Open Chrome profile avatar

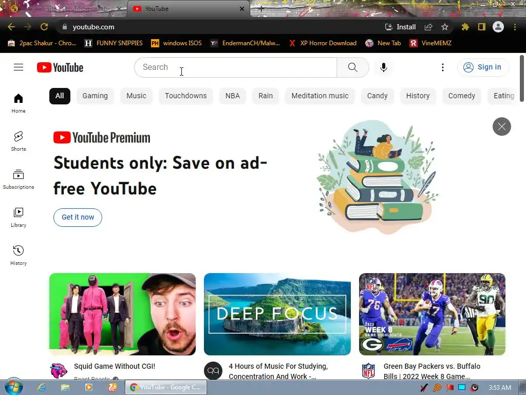click(x=498, y=27)
